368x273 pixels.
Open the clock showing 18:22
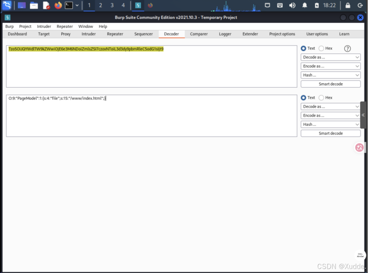[x=329, y=5]
